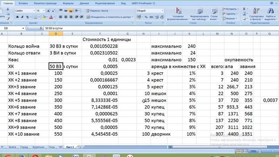Align text left
The image size is (279, 157).
pos(61,17)
